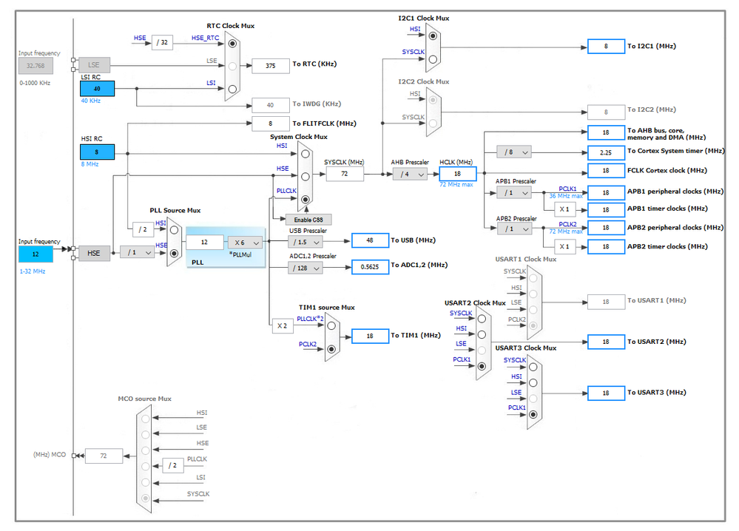Select HSI in the USART2 Clock Mux
Viewport: 739px width, 531px height.
coord(482,334)
